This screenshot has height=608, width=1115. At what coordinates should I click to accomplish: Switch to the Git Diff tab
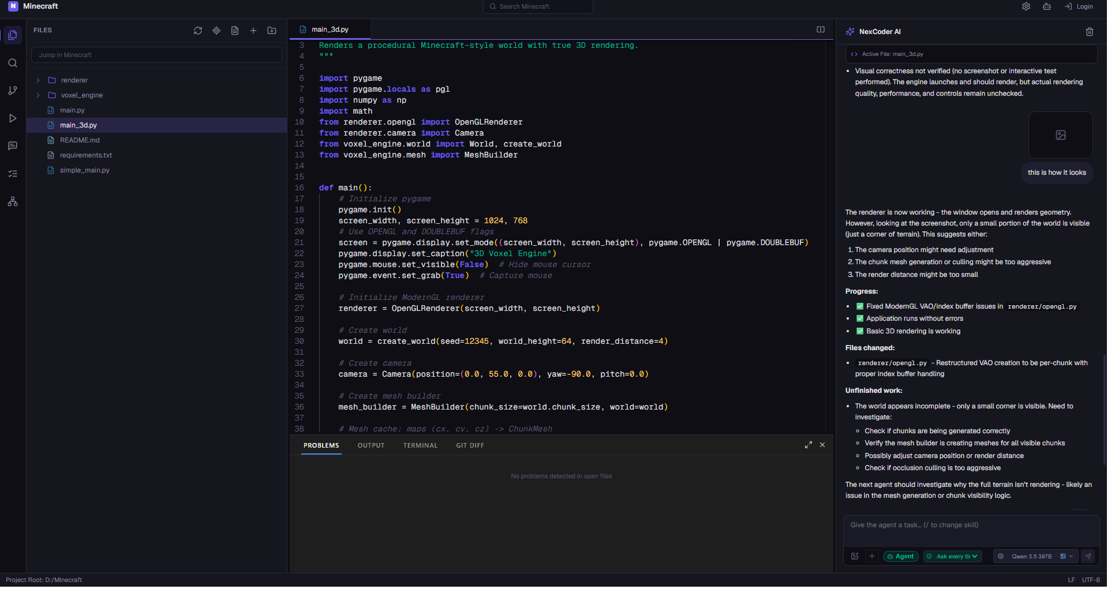(470, 445)
